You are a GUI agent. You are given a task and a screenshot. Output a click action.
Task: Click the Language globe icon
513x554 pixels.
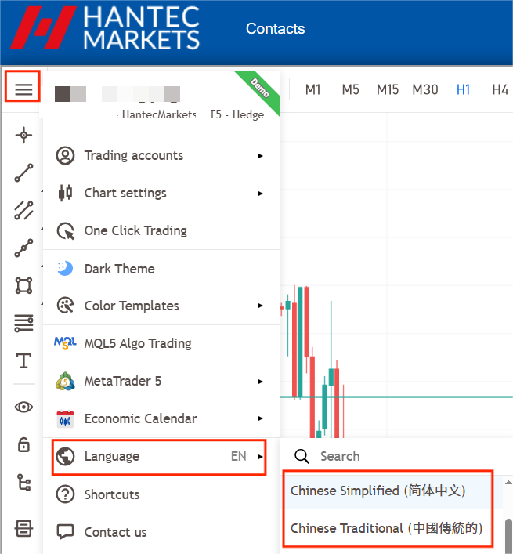coord(65,456)
